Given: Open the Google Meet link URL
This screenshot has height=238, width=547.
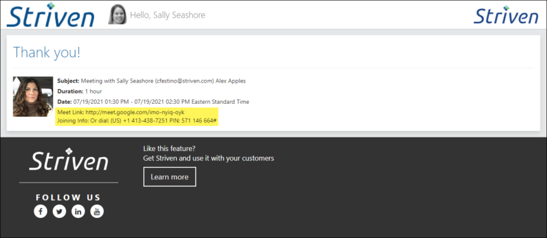Looking at the screenshot, I should point(135,112).
